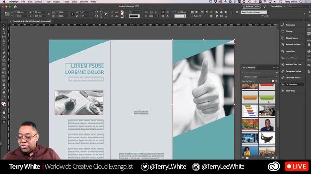This screenshot has height=174, width=311.
Task: Switch CC Libraries to grid view
Action: click(x=273, y=81)
